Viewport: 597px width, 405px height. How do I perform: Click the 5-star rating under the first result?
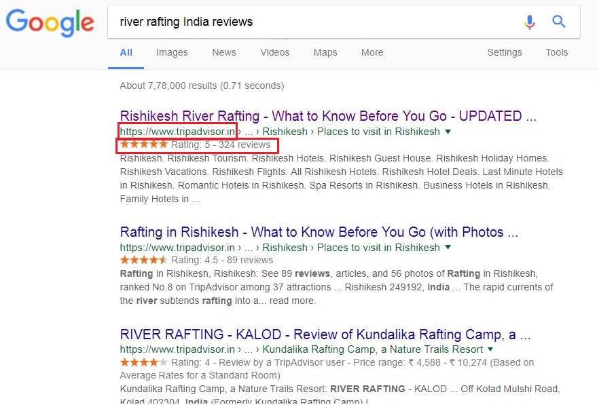[143, 144]
